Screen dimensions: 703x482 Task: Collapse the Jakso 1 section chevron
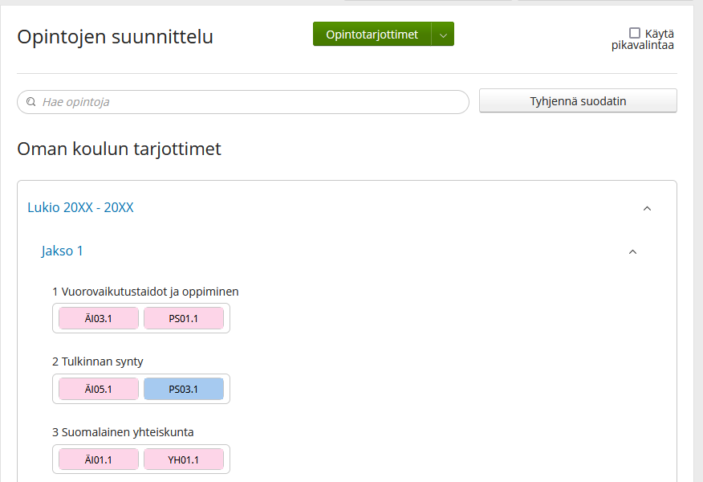tap(632, 251)
